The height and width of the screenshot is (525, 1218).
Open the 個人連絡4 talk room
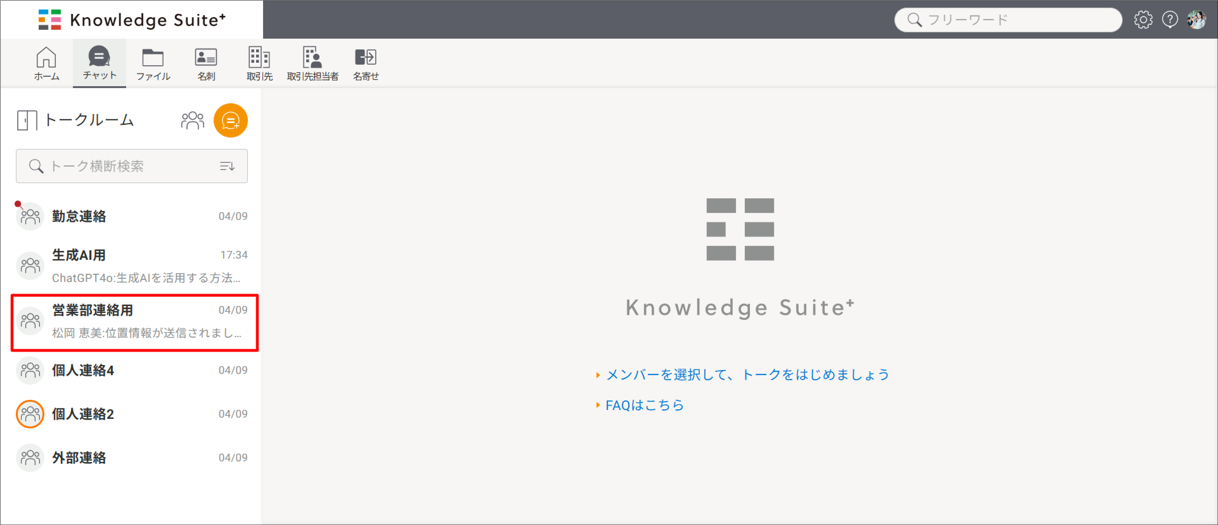[132, 370]
